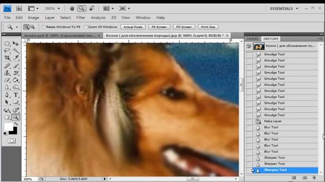The height and width of the screenshot is (182, 325).
Task: Click the Fill Screen button
Action: tap(184, 27)
